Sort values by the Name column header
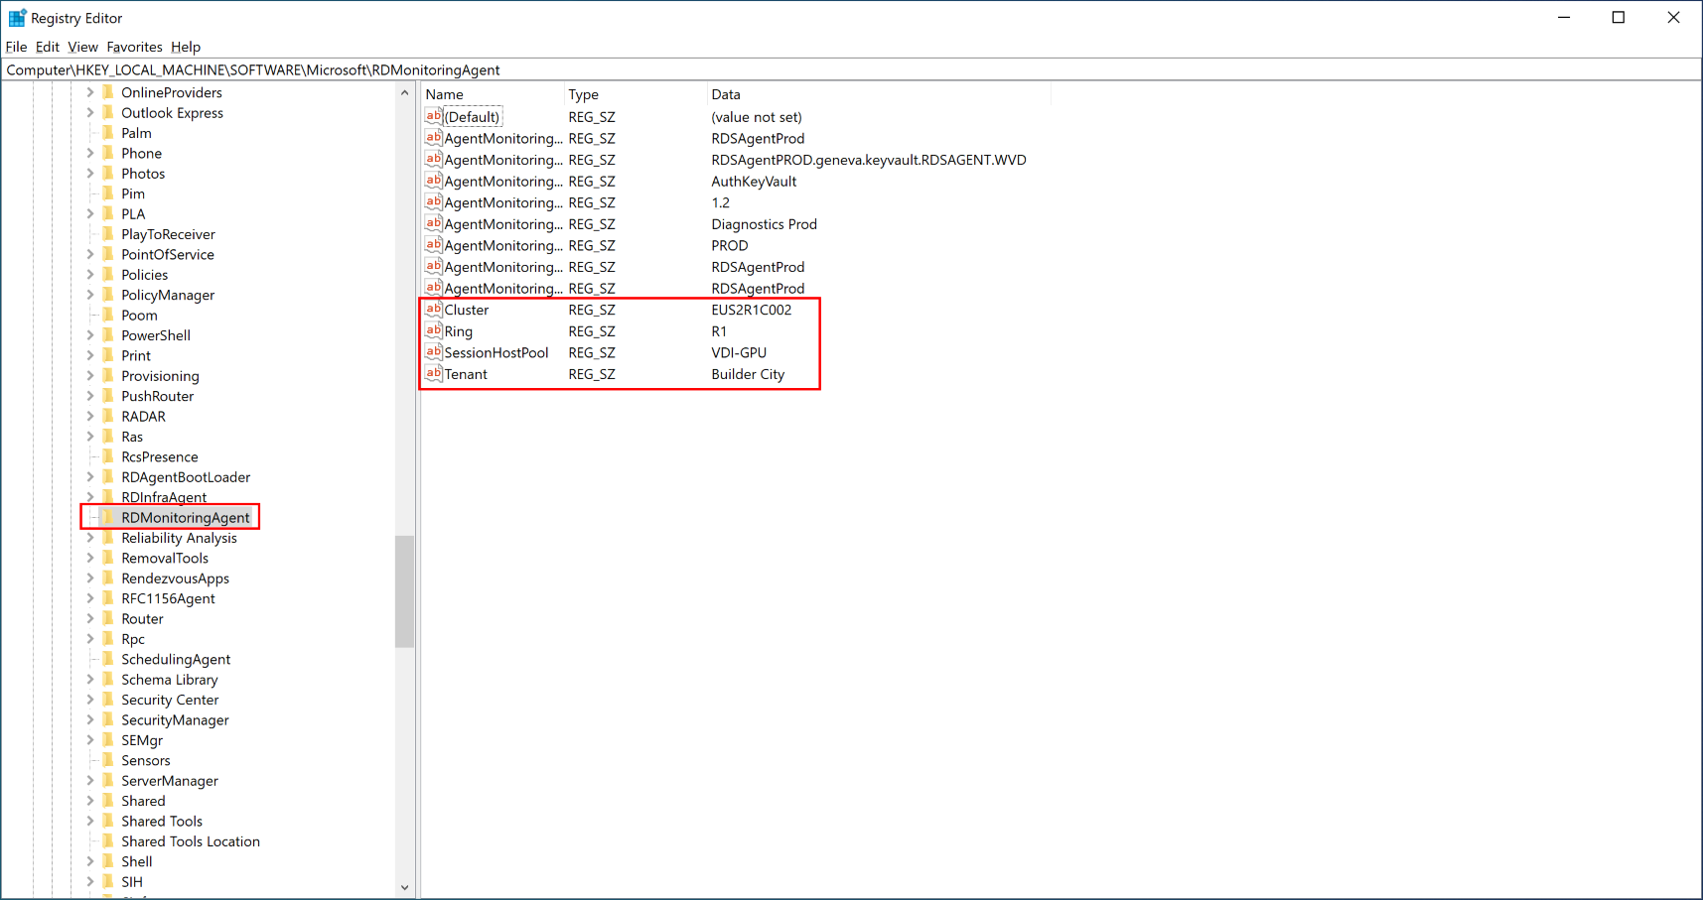This screenshot has height=900, width=1703. [493, 94]
